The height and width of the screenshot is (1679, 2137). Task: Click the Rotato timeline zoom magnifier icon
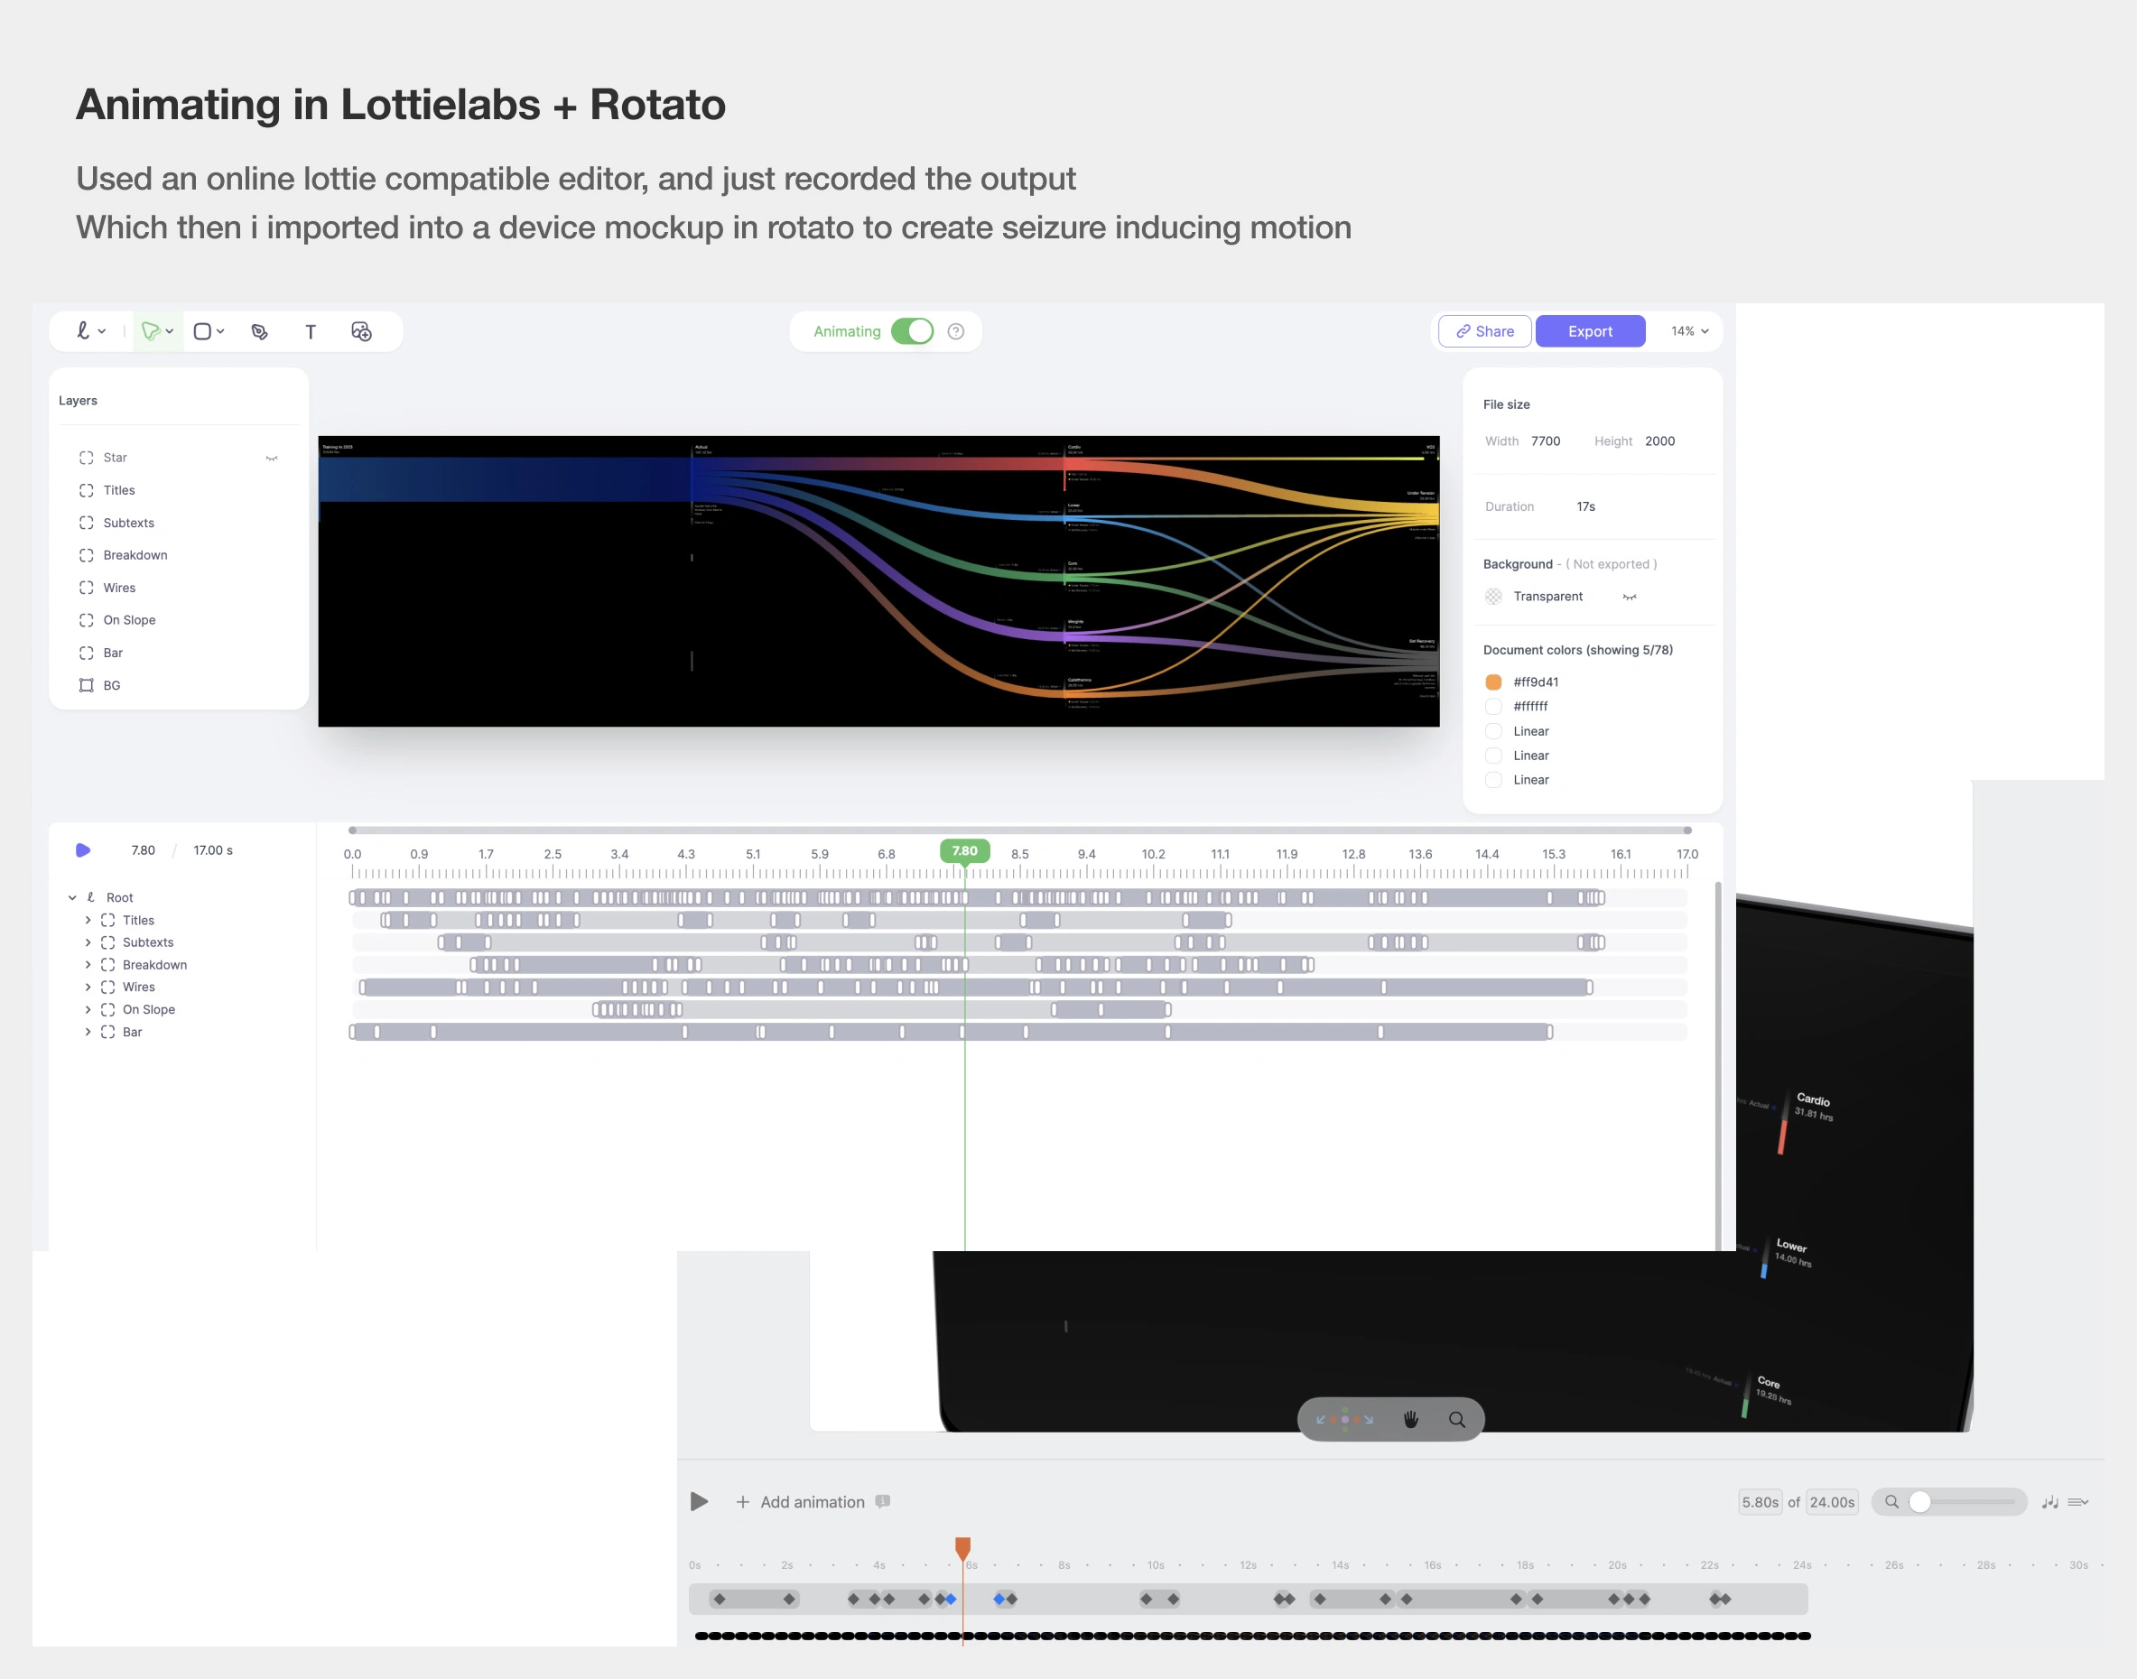coord(1892,1501)
